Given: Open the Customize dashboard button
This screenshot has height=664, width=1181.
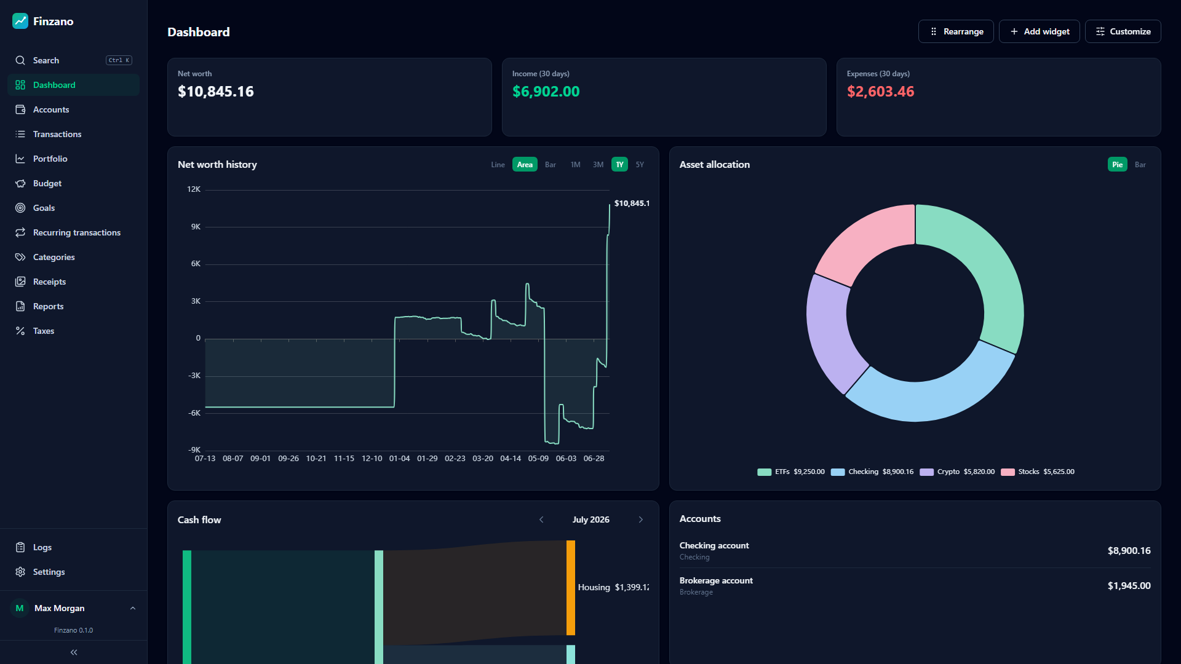Looking at the screenshot, I should [x=1123, y=31].
